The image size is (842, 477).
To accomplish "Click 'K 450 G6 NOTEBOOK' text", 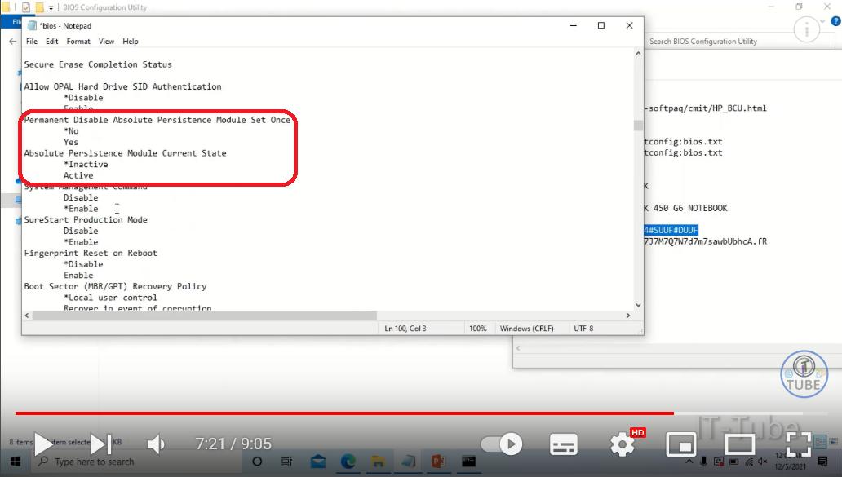I will pyautogui.click(x=685, y=208).
